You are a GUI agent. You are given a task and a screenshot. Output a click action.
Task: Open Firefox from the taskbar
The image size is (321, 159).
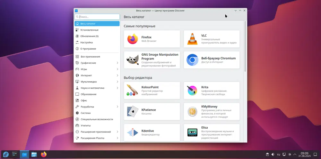coord(44,154)
